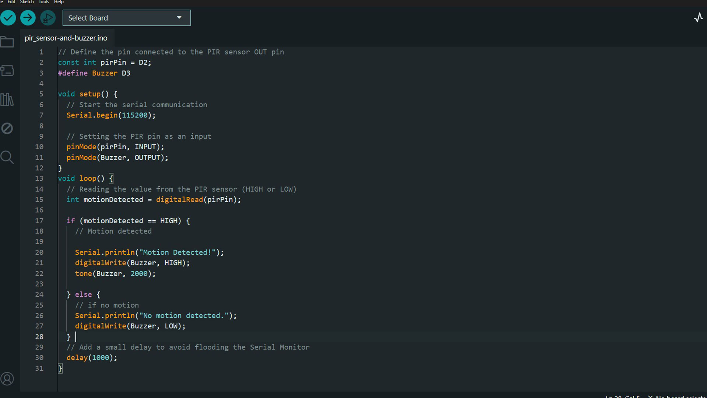Click the 'void loop() {' line
The width and height of the screenshot is (707, 398).
point(85,178)
